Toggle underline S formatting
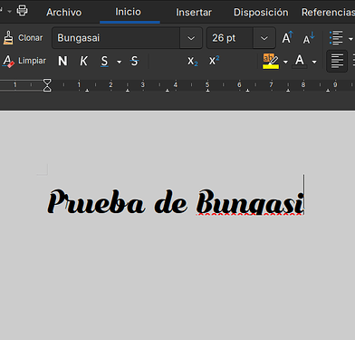This screenshot has height=340, width=355. 104,62
